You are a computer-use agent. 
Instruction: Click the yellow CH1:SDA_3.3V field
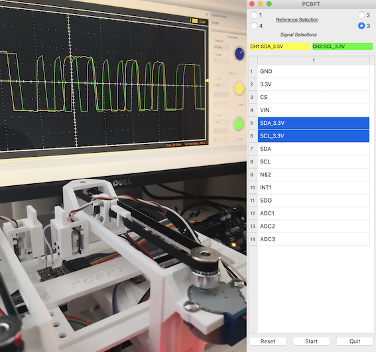(x=280, y=46)
